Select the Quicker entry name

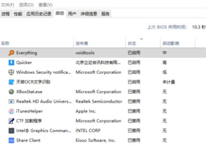click(x=24, y=62)
